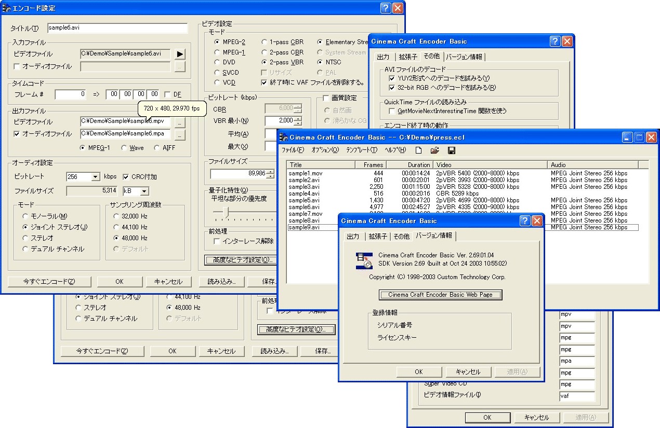Click 読み込み... in front エンコード設定 window
This screenshot has width=660, height=428.
(222, 282)
